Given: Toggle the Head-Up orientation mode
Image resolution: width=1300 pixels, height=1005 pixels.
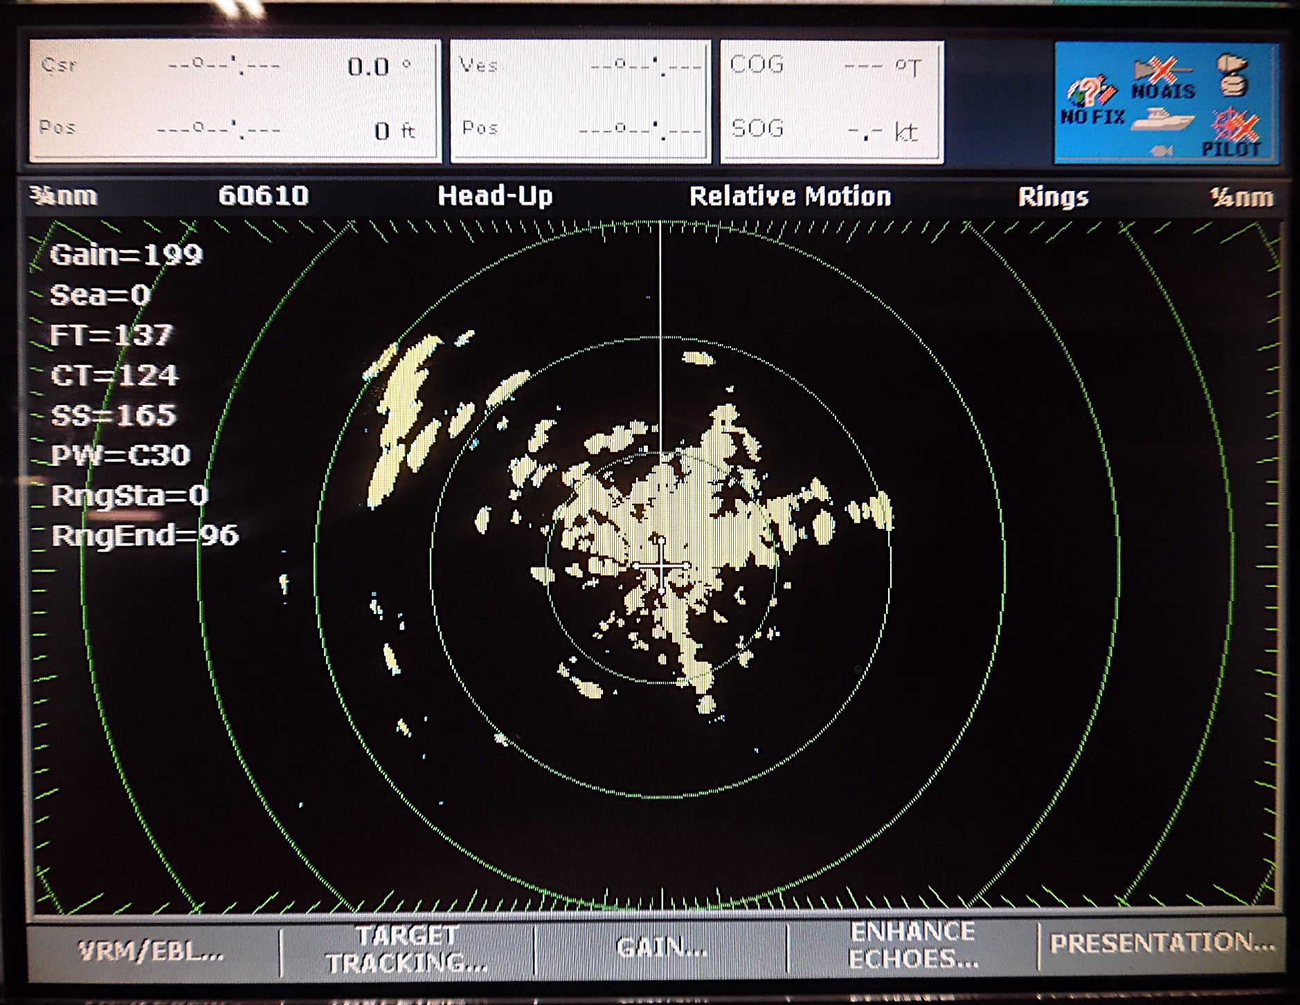Looking at the screenshot, I should (x=495, y=196).
